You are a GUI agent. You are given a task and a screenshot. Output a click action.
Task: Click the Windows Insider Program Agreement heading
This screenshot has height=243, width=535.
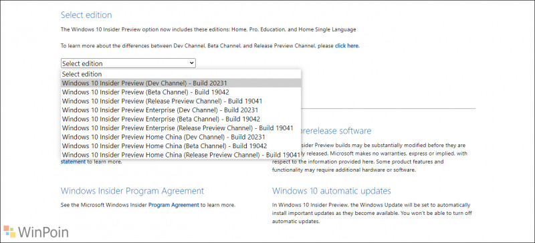[x=132, y=190]
